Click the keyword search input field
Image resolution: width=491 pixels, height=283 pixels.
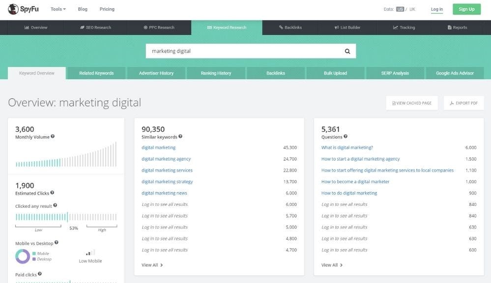coord(243,51)
